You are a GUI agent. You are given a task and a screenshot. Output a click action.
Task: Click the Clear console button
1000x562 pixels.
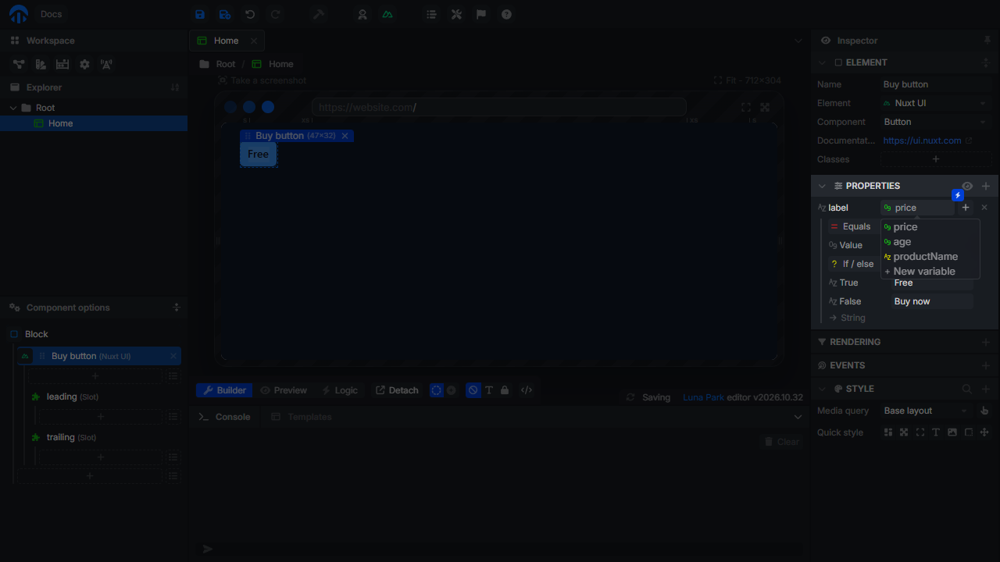[x=781, y=442]
